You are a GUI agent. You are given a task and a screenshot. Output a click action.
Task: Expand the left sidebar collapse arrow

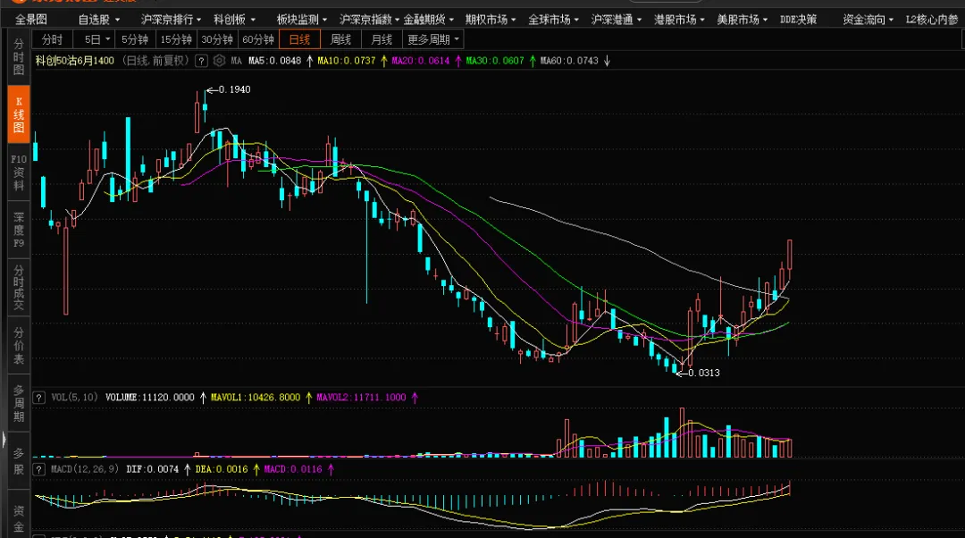click(3, 440)
